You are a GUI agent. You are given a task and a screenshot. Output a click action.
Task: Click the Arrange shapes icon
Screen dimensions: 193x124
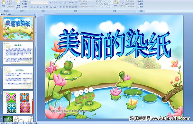coord(116,4)
